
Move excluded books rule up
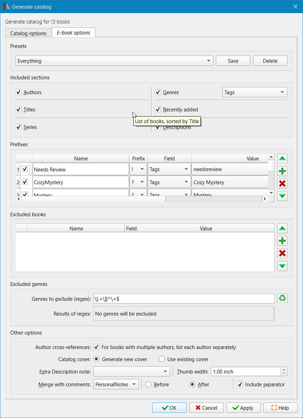(282, 229)
